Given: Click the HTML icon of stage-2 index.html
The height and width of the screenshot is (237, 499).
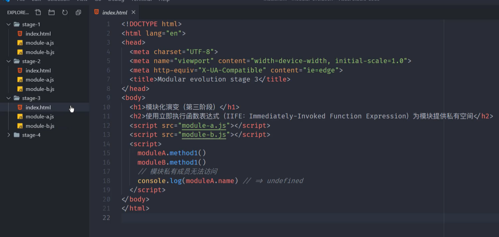Looking at the screenshot, I should coord(20,71).
